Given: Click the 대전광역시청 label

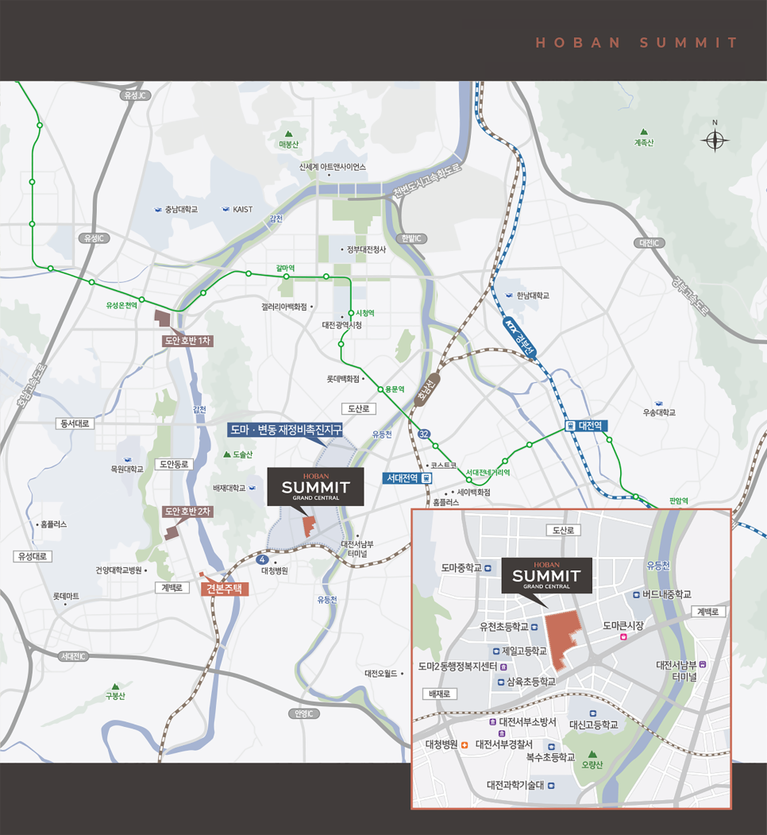Looking at the screenshot, I should tap(341, 325).
